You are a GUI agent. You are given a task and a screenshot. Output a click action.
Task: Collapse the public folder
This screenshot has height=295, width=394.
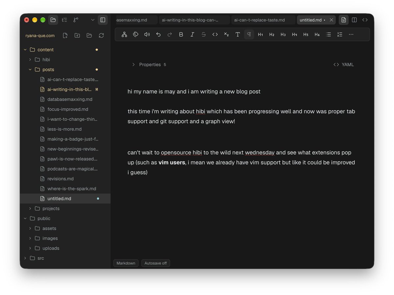click(25, 218)
